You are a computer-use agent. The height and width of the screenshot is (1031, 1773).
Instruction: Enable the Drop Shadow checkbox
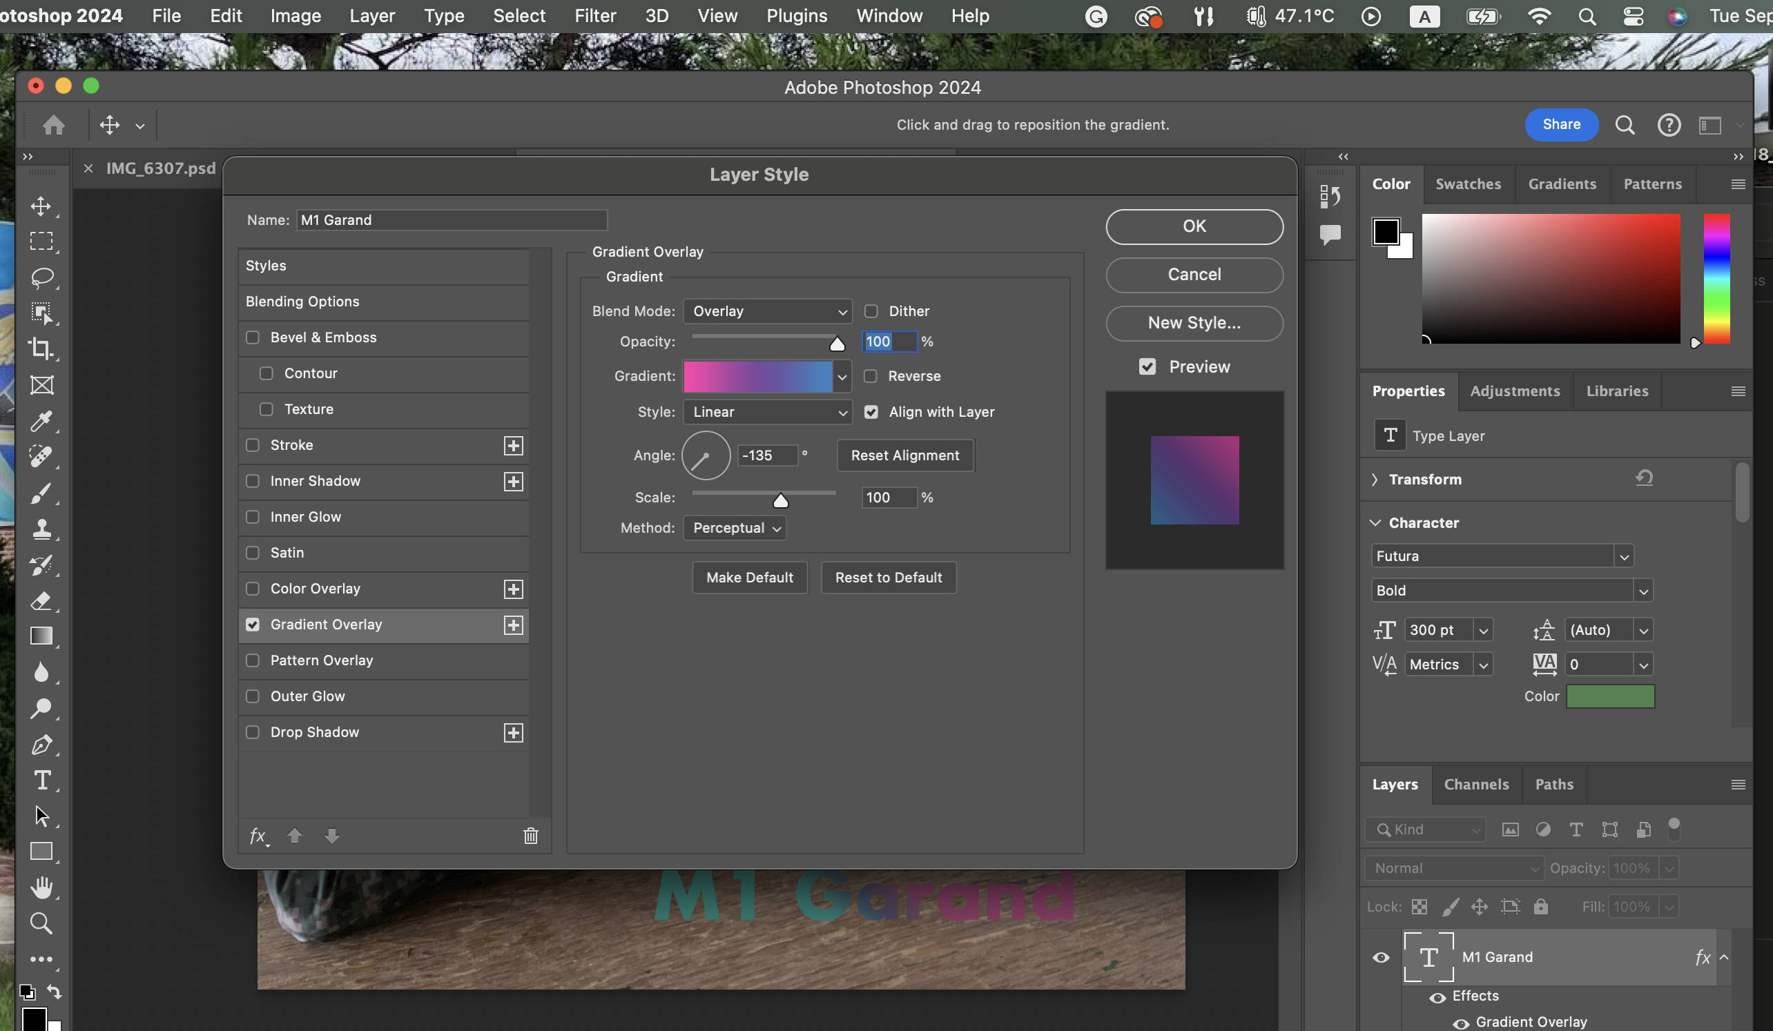pos(253,732)
